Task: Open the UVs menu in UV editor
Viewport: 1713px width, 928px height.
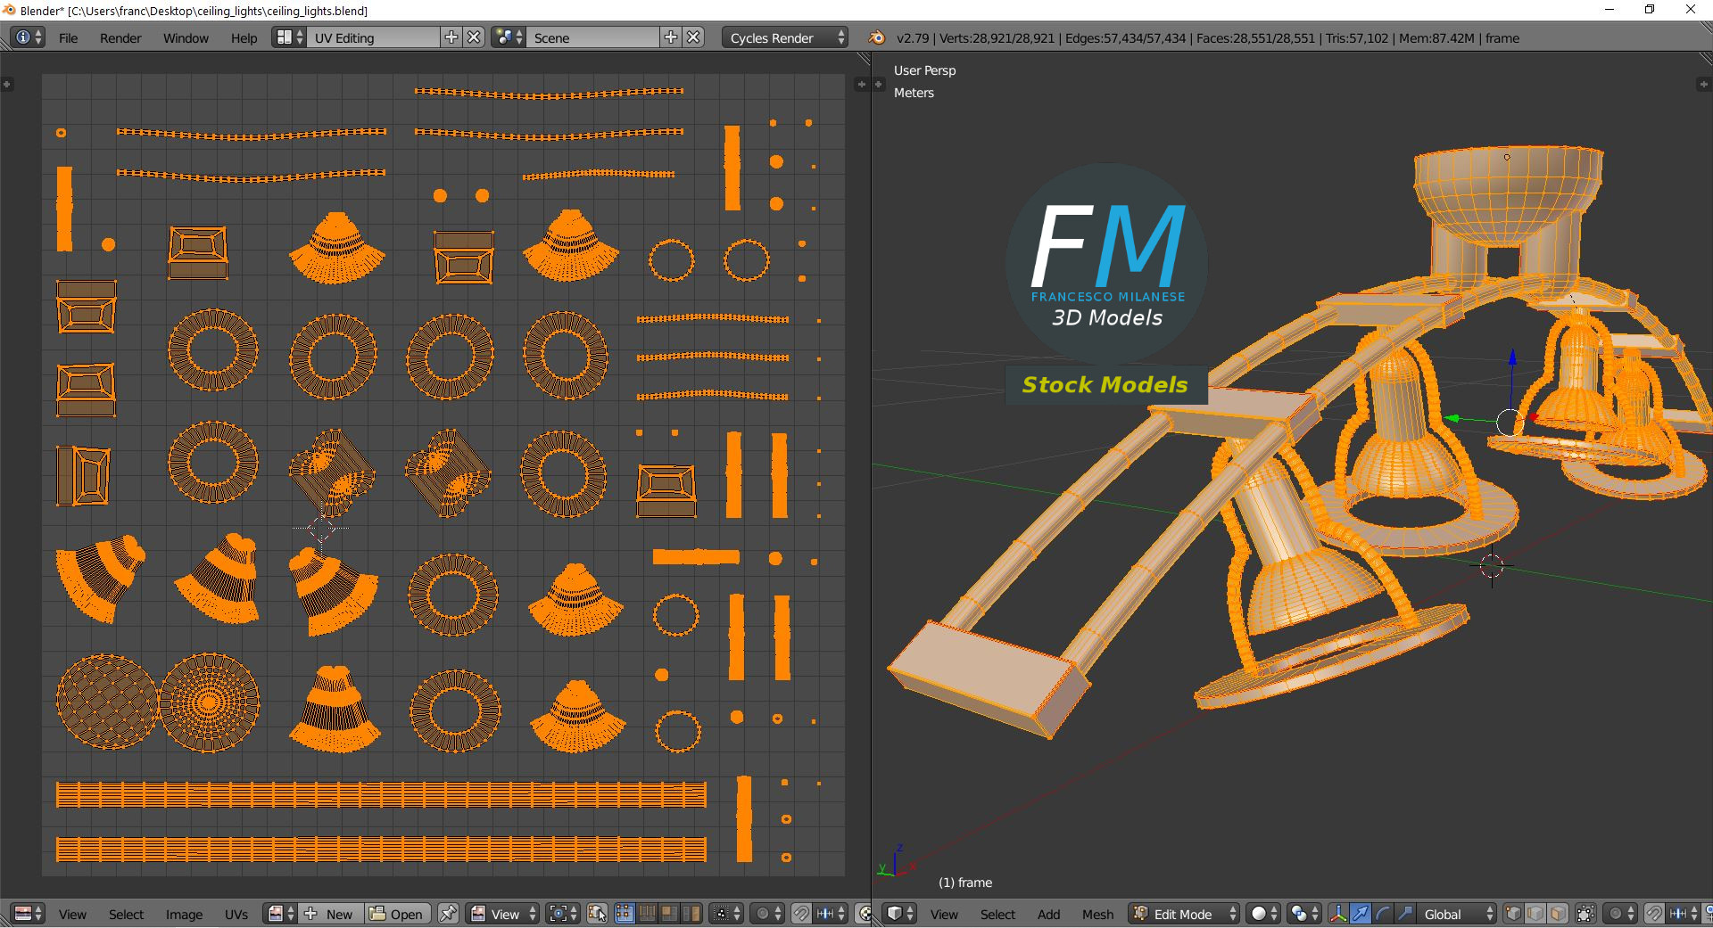Action: pyautogui.click(x=236, y=915)
